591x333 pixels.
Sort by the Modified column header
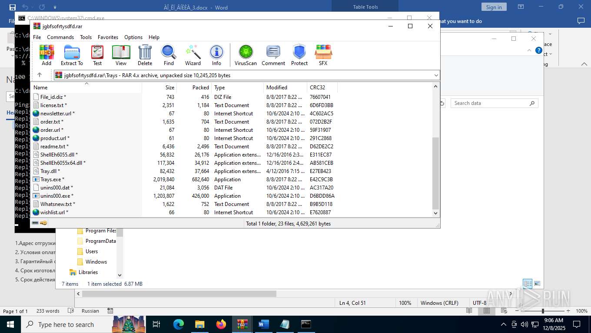point(285,87)
